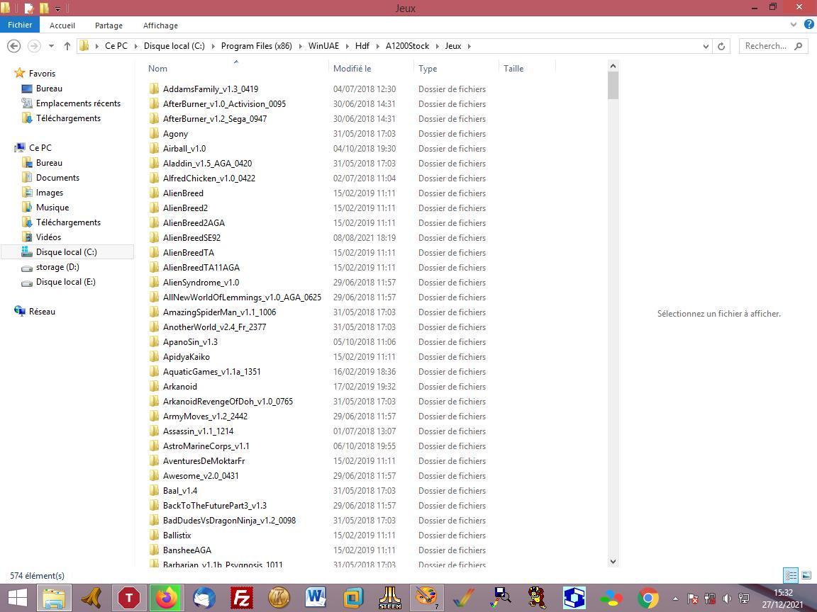Screen dimensions: 817x612
Task: Go back with the left arrow button
Action: point(14,46)
